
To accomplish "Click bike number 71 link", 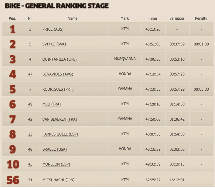I will click(x=30, y=180).
